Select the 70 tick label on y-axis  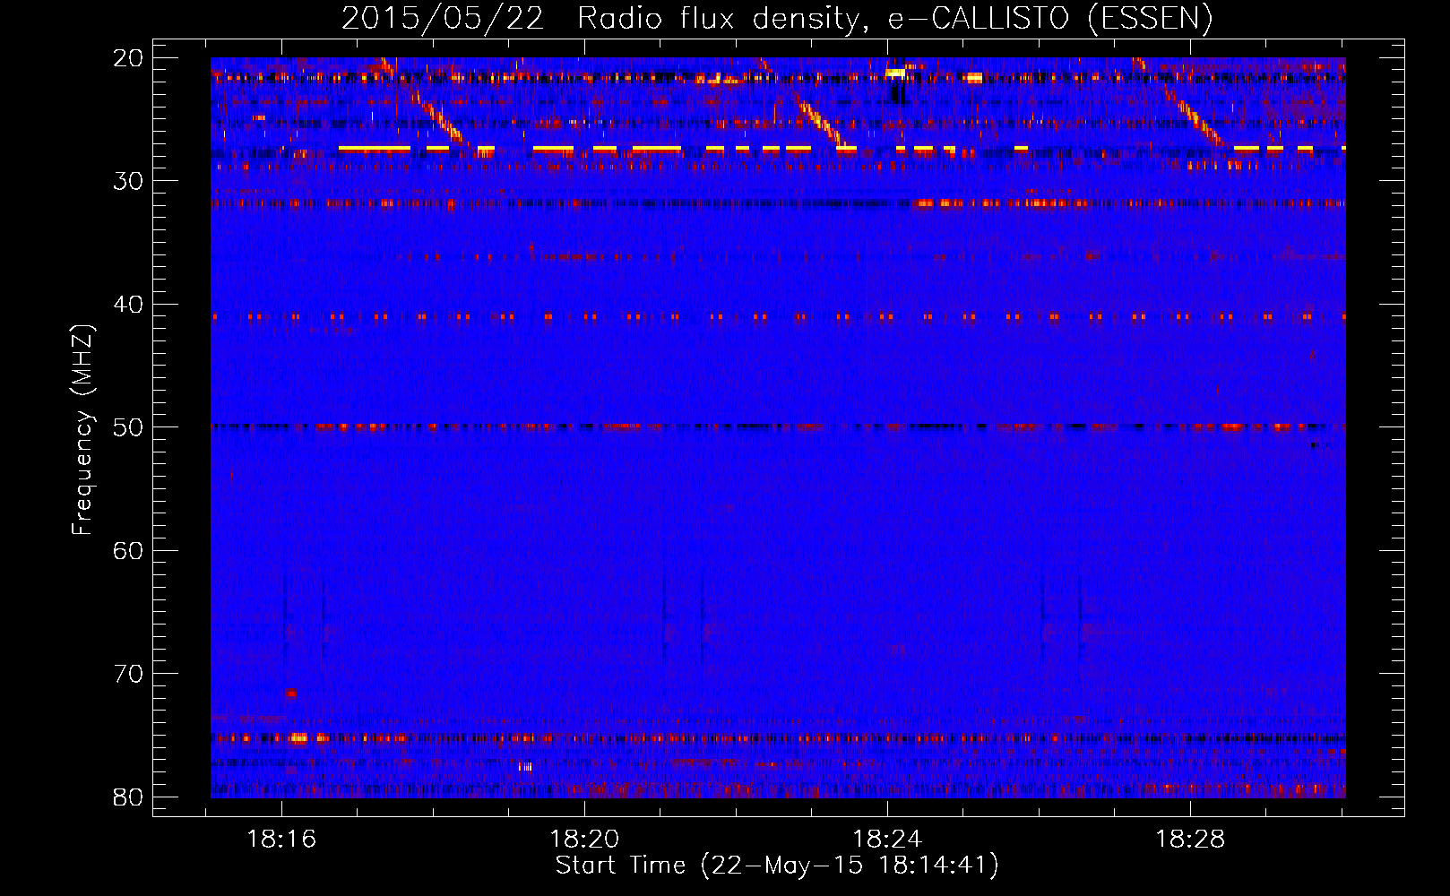[128, 674]
